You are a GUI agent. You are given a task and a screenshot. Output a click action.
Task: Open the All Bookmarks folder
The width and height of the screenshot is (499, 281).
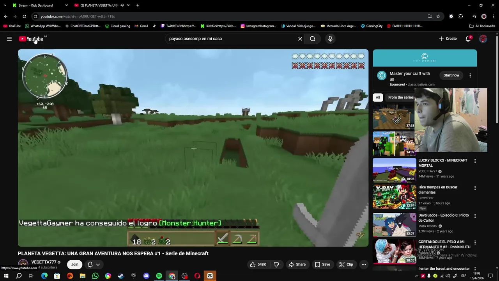(482, 26)
